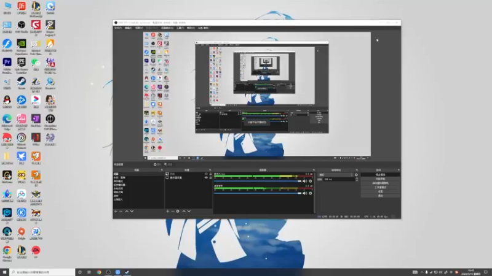Toggle visibility eye of display capture source
This screenshot has width=492, height=276.
coord(206,177)
